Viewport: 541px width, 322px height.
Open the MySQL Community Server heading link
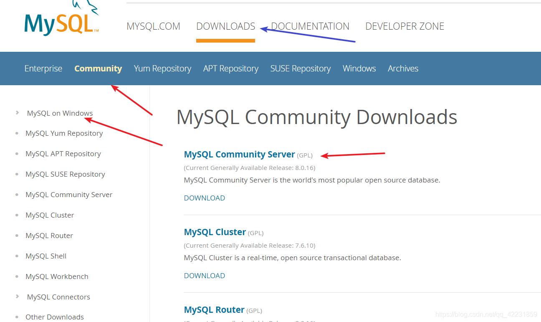(239, 155)
